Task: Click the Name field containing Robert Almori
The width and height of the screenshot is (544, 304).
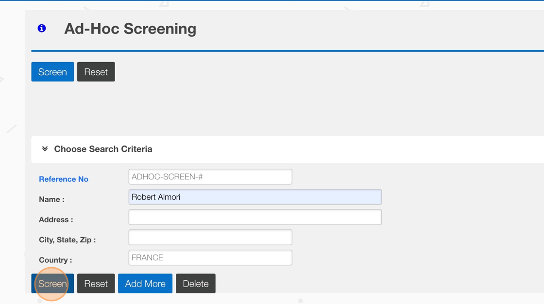Action: pyautogui.click(x=255, y=197)
